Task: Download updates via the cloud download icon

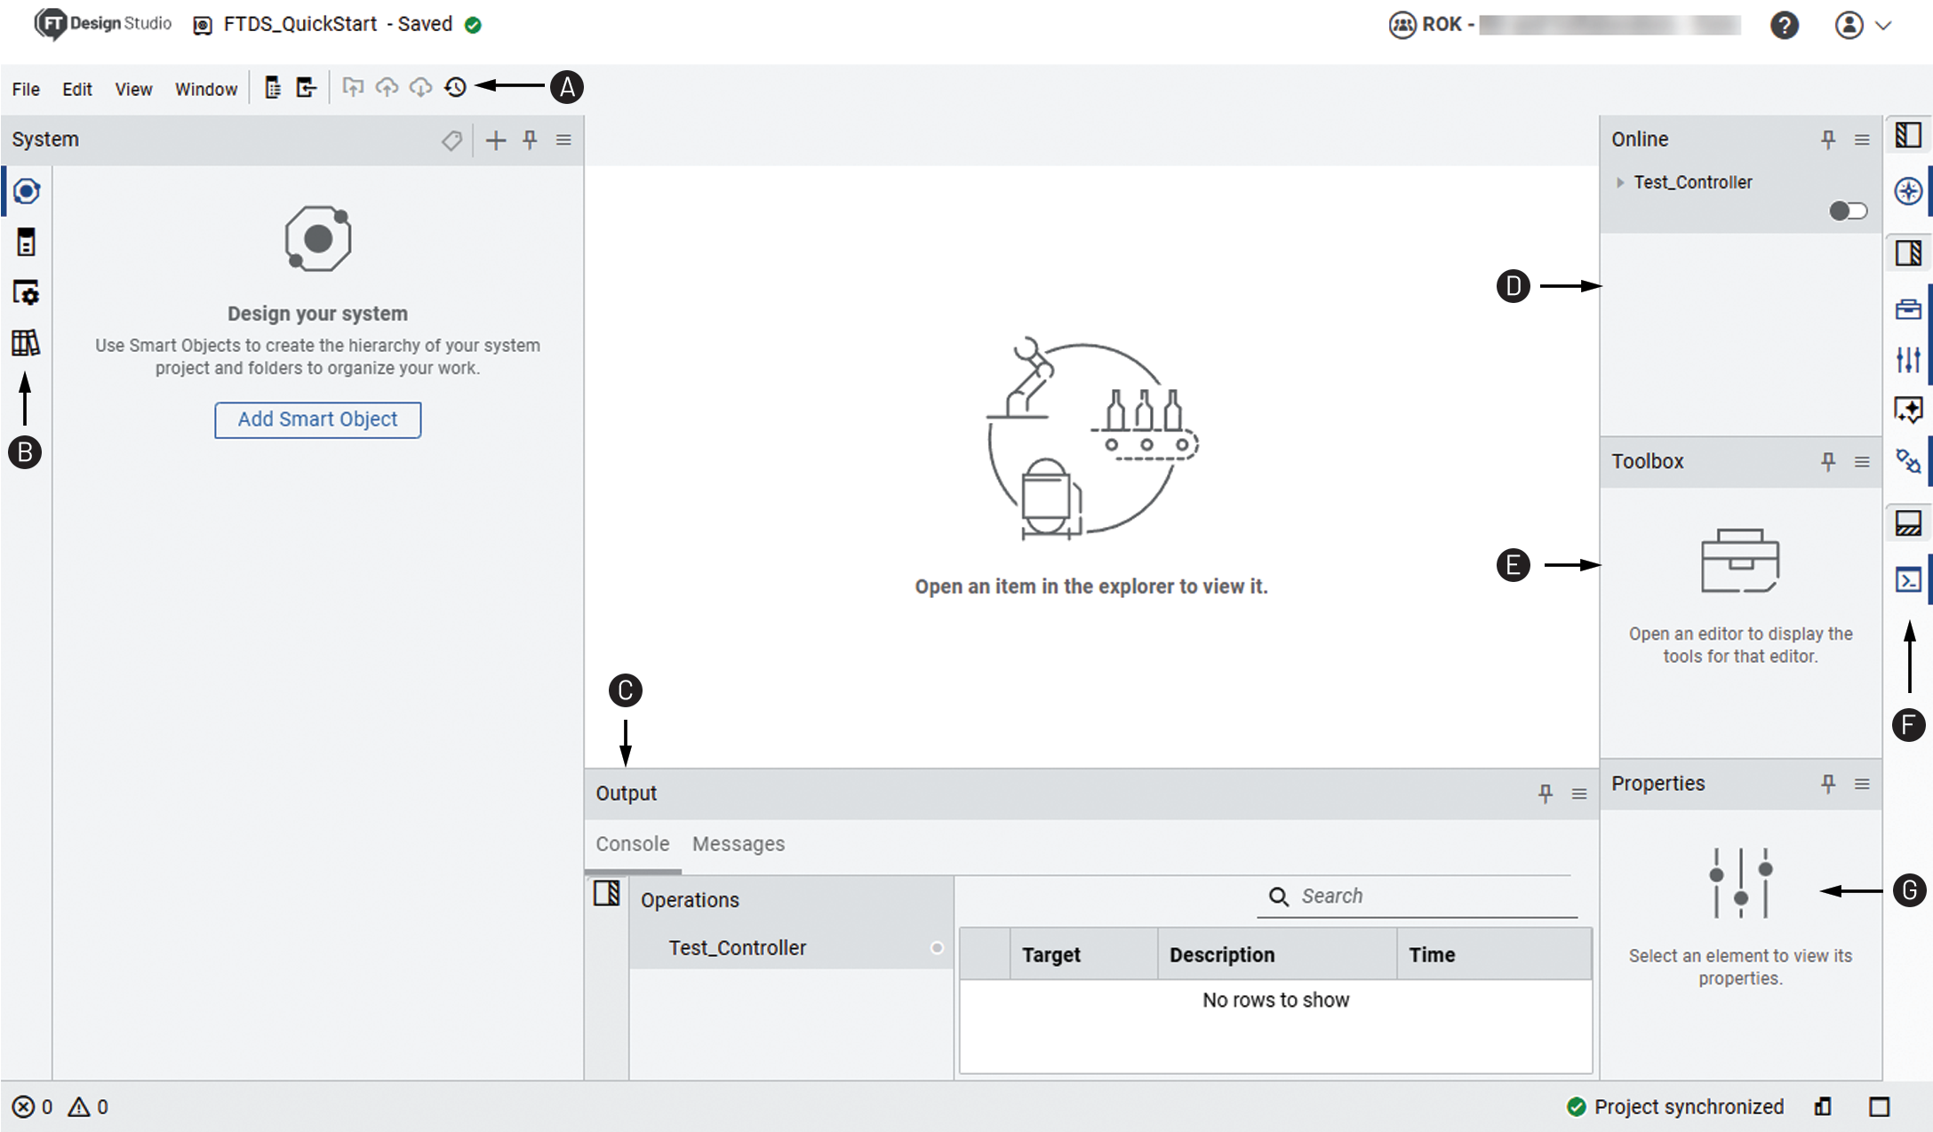Action: (421, 87)
